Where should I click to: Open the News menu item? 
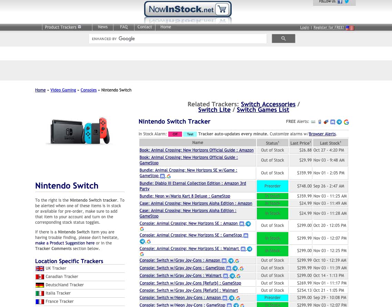click(x=103, y=27)
